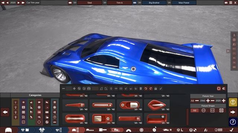This screenshot has height=133, width=238.
Task: Advance with the right arrow button
Action: tap(233, 112)
